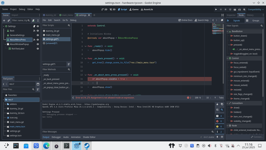Toggle visibility of Settings node
Screen dimensions: 266x150
38,26
